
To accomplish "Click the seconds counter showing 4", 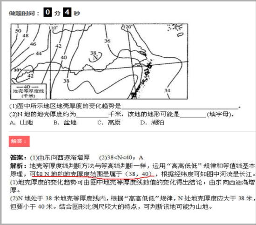I will coord(67,12).
